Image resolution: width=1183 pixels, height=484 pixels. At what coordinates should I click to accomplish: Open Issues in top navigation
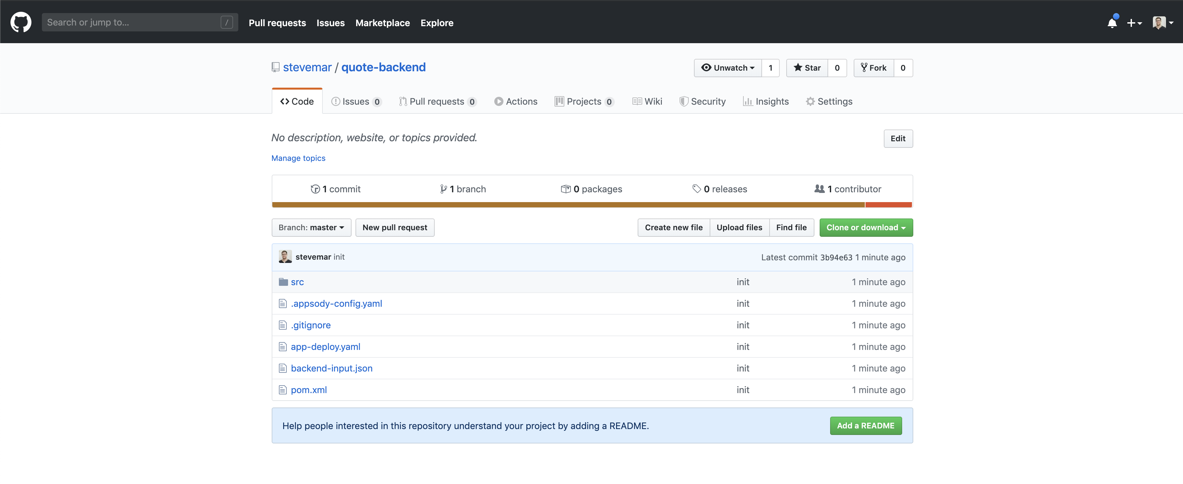coord(330,23)
